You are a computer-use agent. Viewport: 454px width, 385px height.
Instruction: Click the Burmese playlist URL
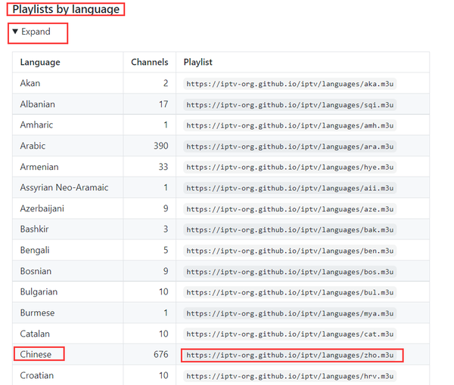click(x=291, y=313)
